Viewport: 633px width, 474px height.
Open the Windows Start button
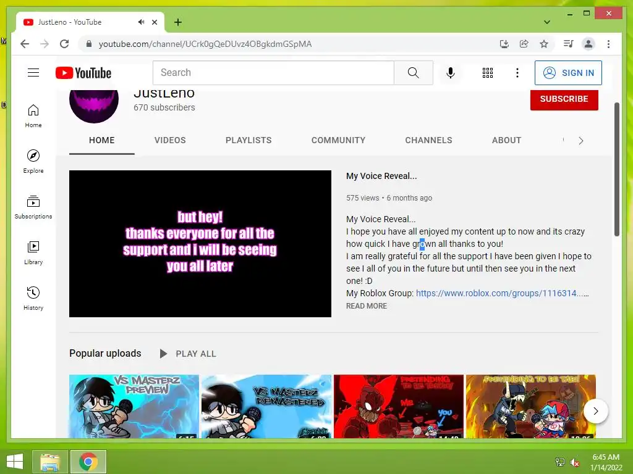coord(15,462)
